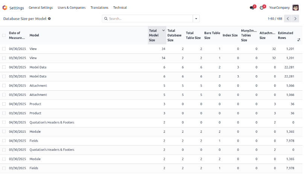
Task: Click the Odoo Settings app logo icon
Action: coord(5,8)
